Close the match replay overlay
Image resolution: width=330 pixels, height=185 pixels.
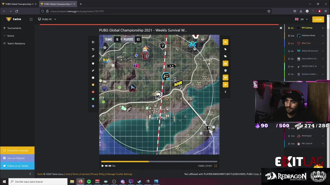(x=281, y=28)
